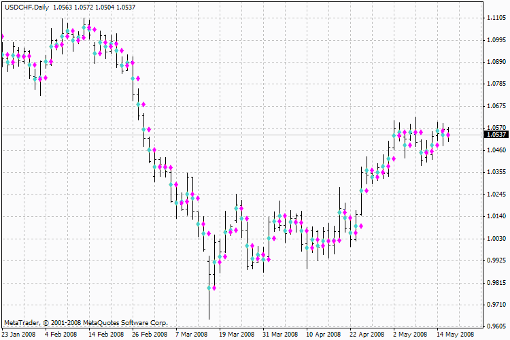The image size is (510, 340).
Task: Select the 22 Apr 2008 date label
Action: [367, 334]
